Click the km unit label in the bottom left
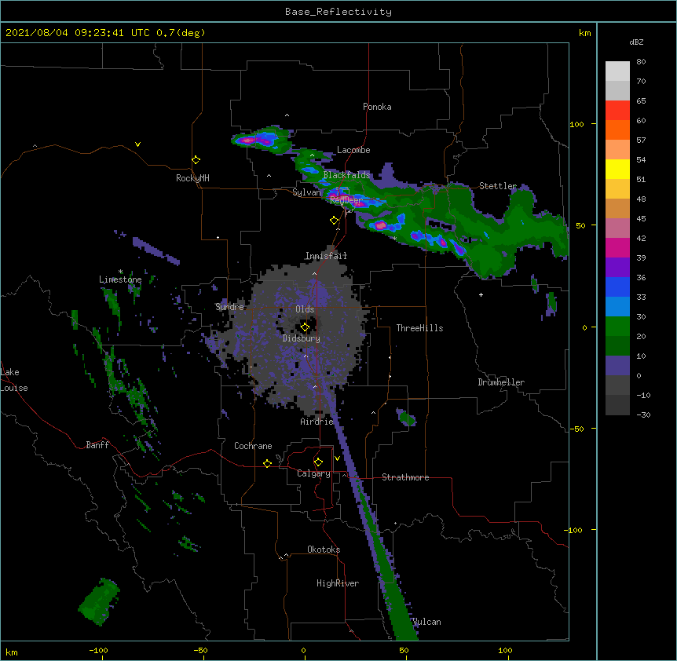This screenshot has height=661, width=677. [12, 652]
